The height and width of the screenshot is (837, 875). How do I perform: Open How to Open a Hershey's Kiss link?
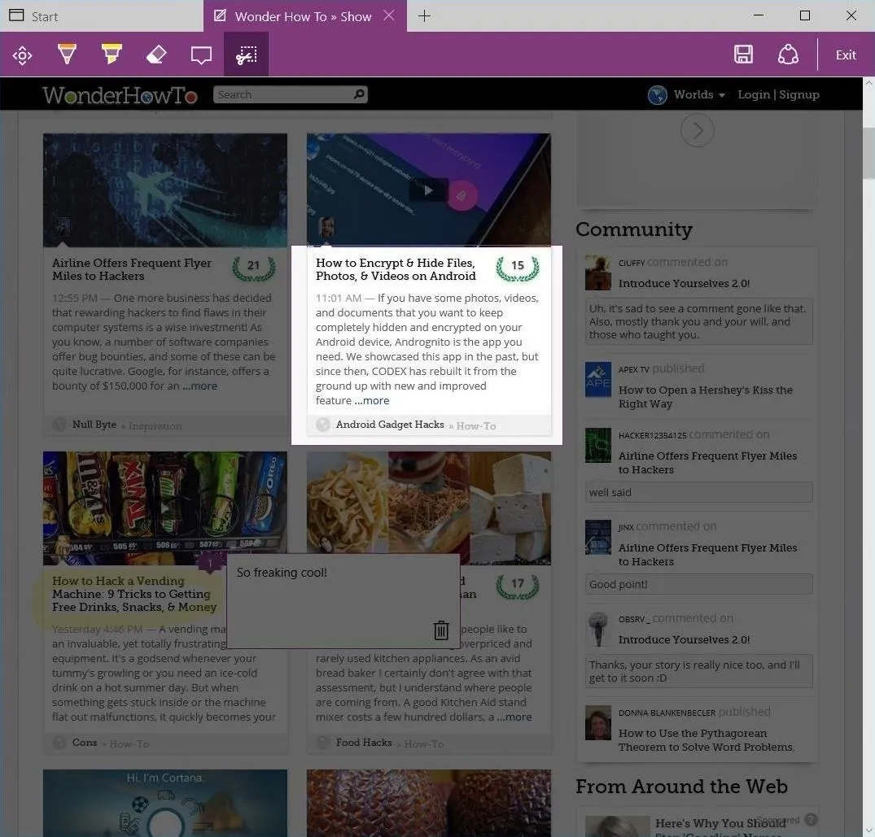(x=706, y=396)
